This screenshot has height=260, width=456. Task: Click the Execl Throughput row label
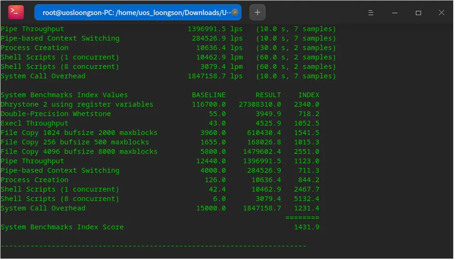34,123
